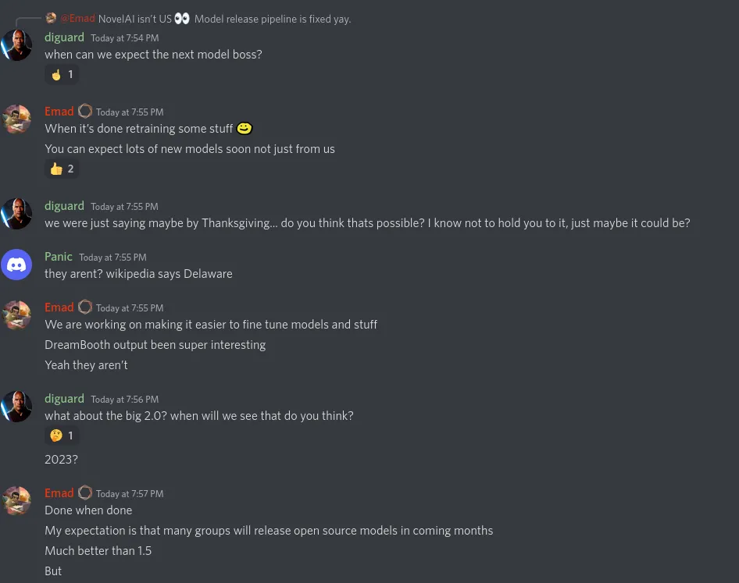Click diguard's username on the Thanksgiving message
This screenshot has width=739, height=583.
64,205
